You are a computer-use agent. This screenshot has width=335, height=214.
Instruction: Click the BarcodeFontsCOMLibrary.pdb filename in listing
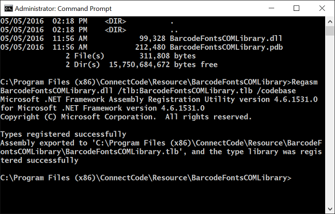226,47
